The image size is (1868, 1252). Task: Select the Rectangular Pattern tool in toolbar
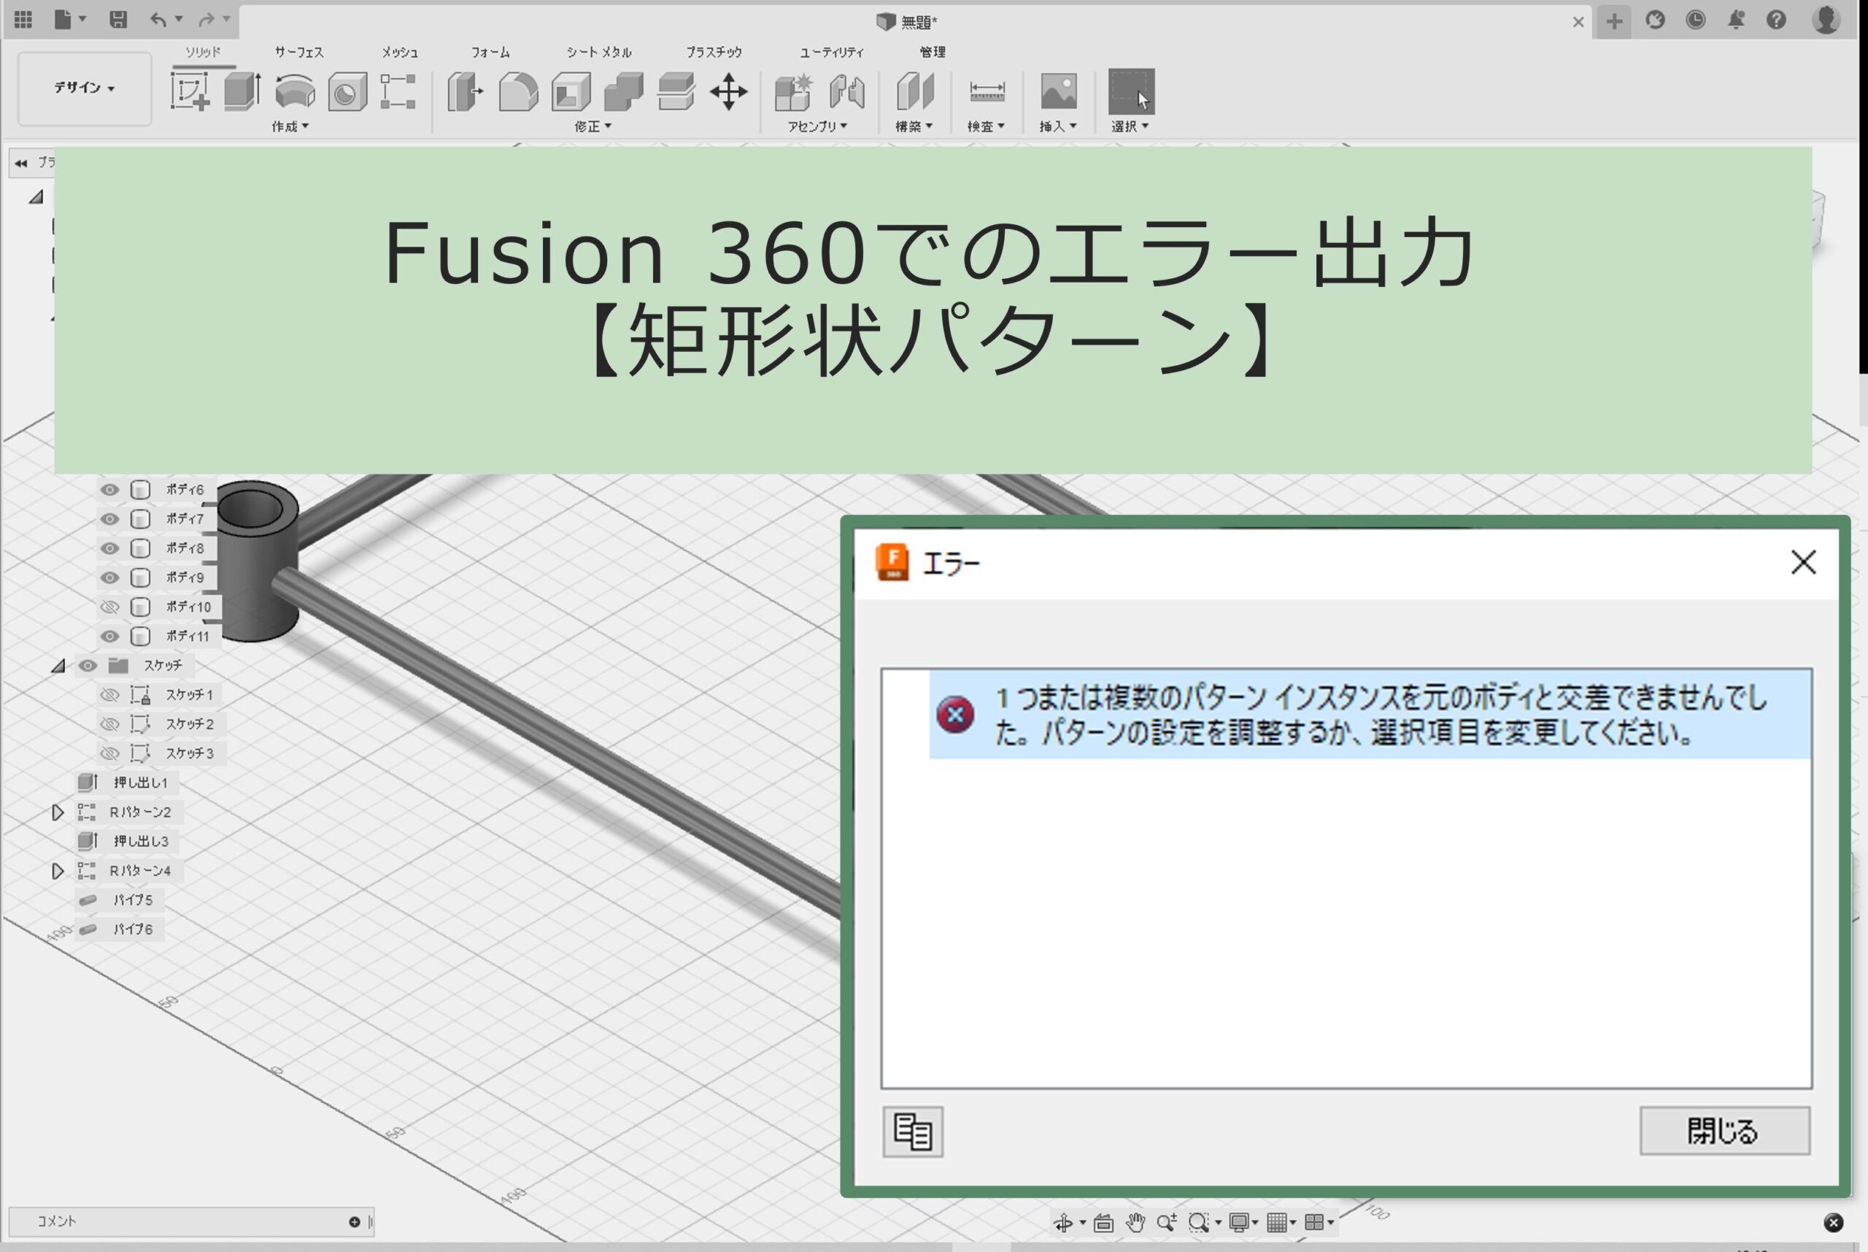398,91
